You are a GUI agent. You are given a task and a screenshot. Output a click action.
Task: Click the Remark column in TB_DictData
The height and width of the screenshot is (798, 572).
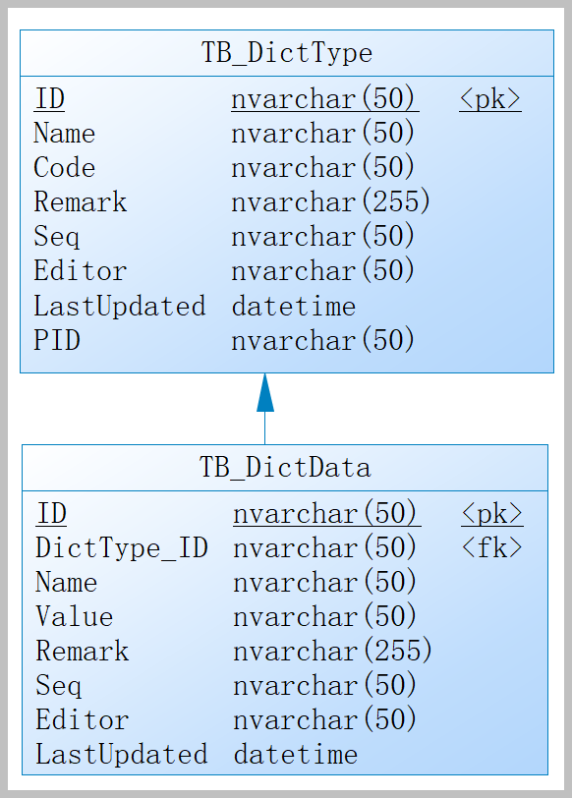83,651
